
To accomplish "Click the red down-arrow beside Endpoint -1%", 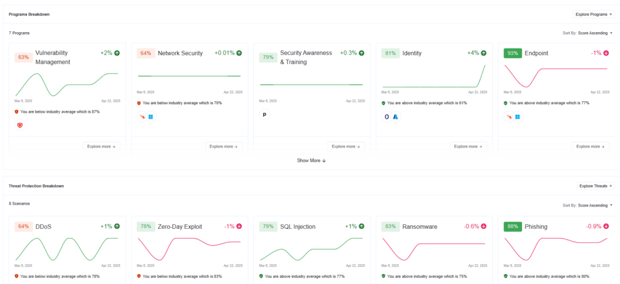I will click(x=606, y=53).
